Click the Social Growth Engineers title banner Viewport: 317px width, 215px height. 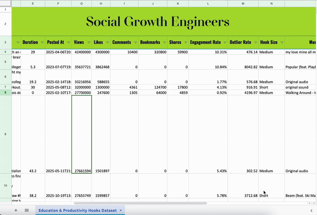[158, 21]
